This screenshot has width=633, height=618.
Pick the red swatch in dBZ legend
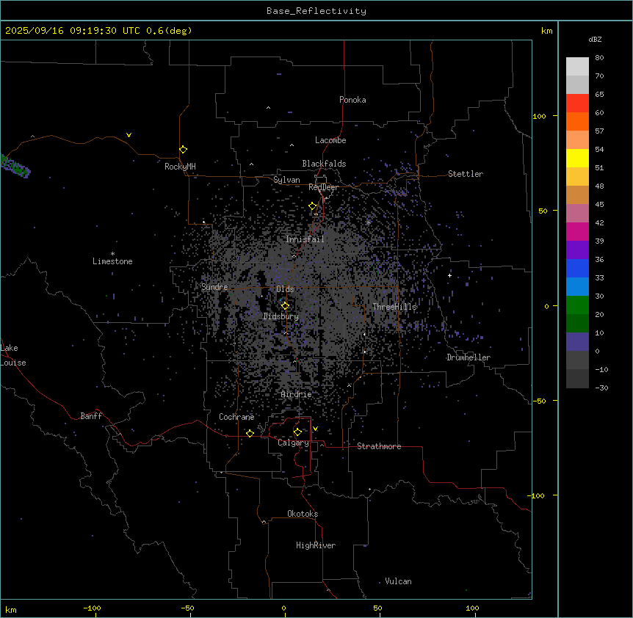[x=577, y=103]
